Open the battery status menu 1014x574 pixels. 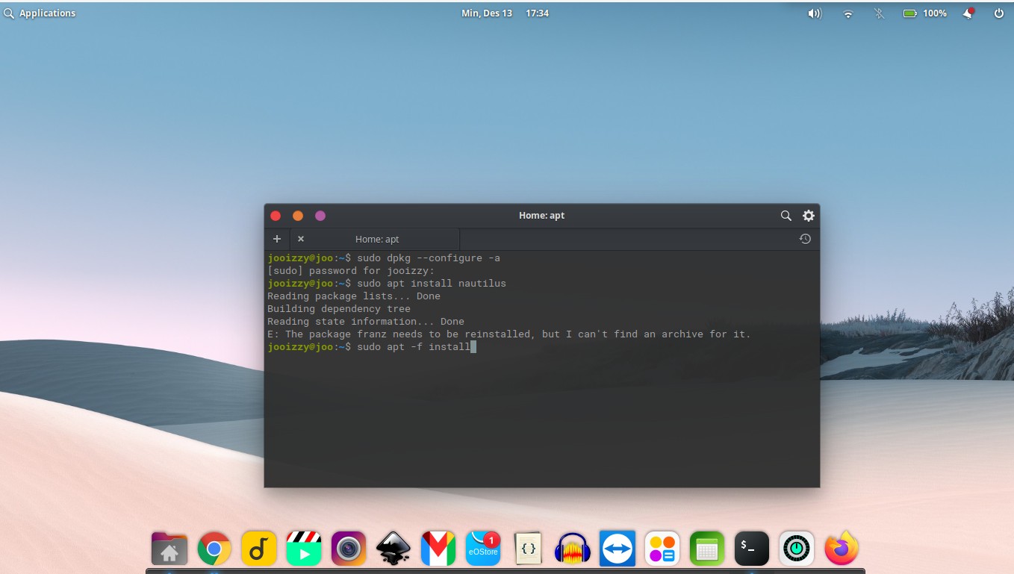925,13
